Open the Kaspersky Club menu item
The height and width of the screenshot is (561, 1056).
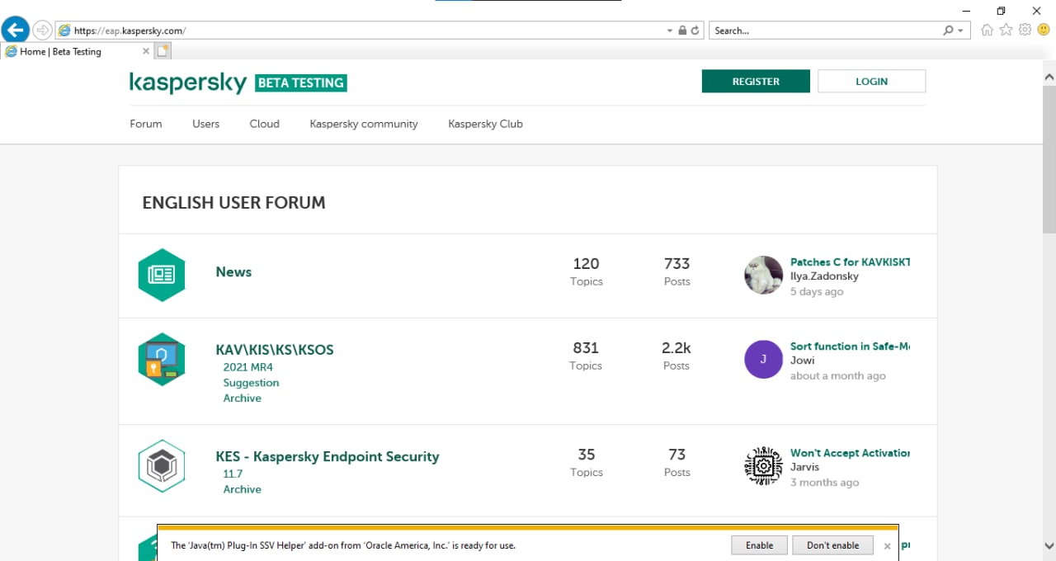(486, 124)
